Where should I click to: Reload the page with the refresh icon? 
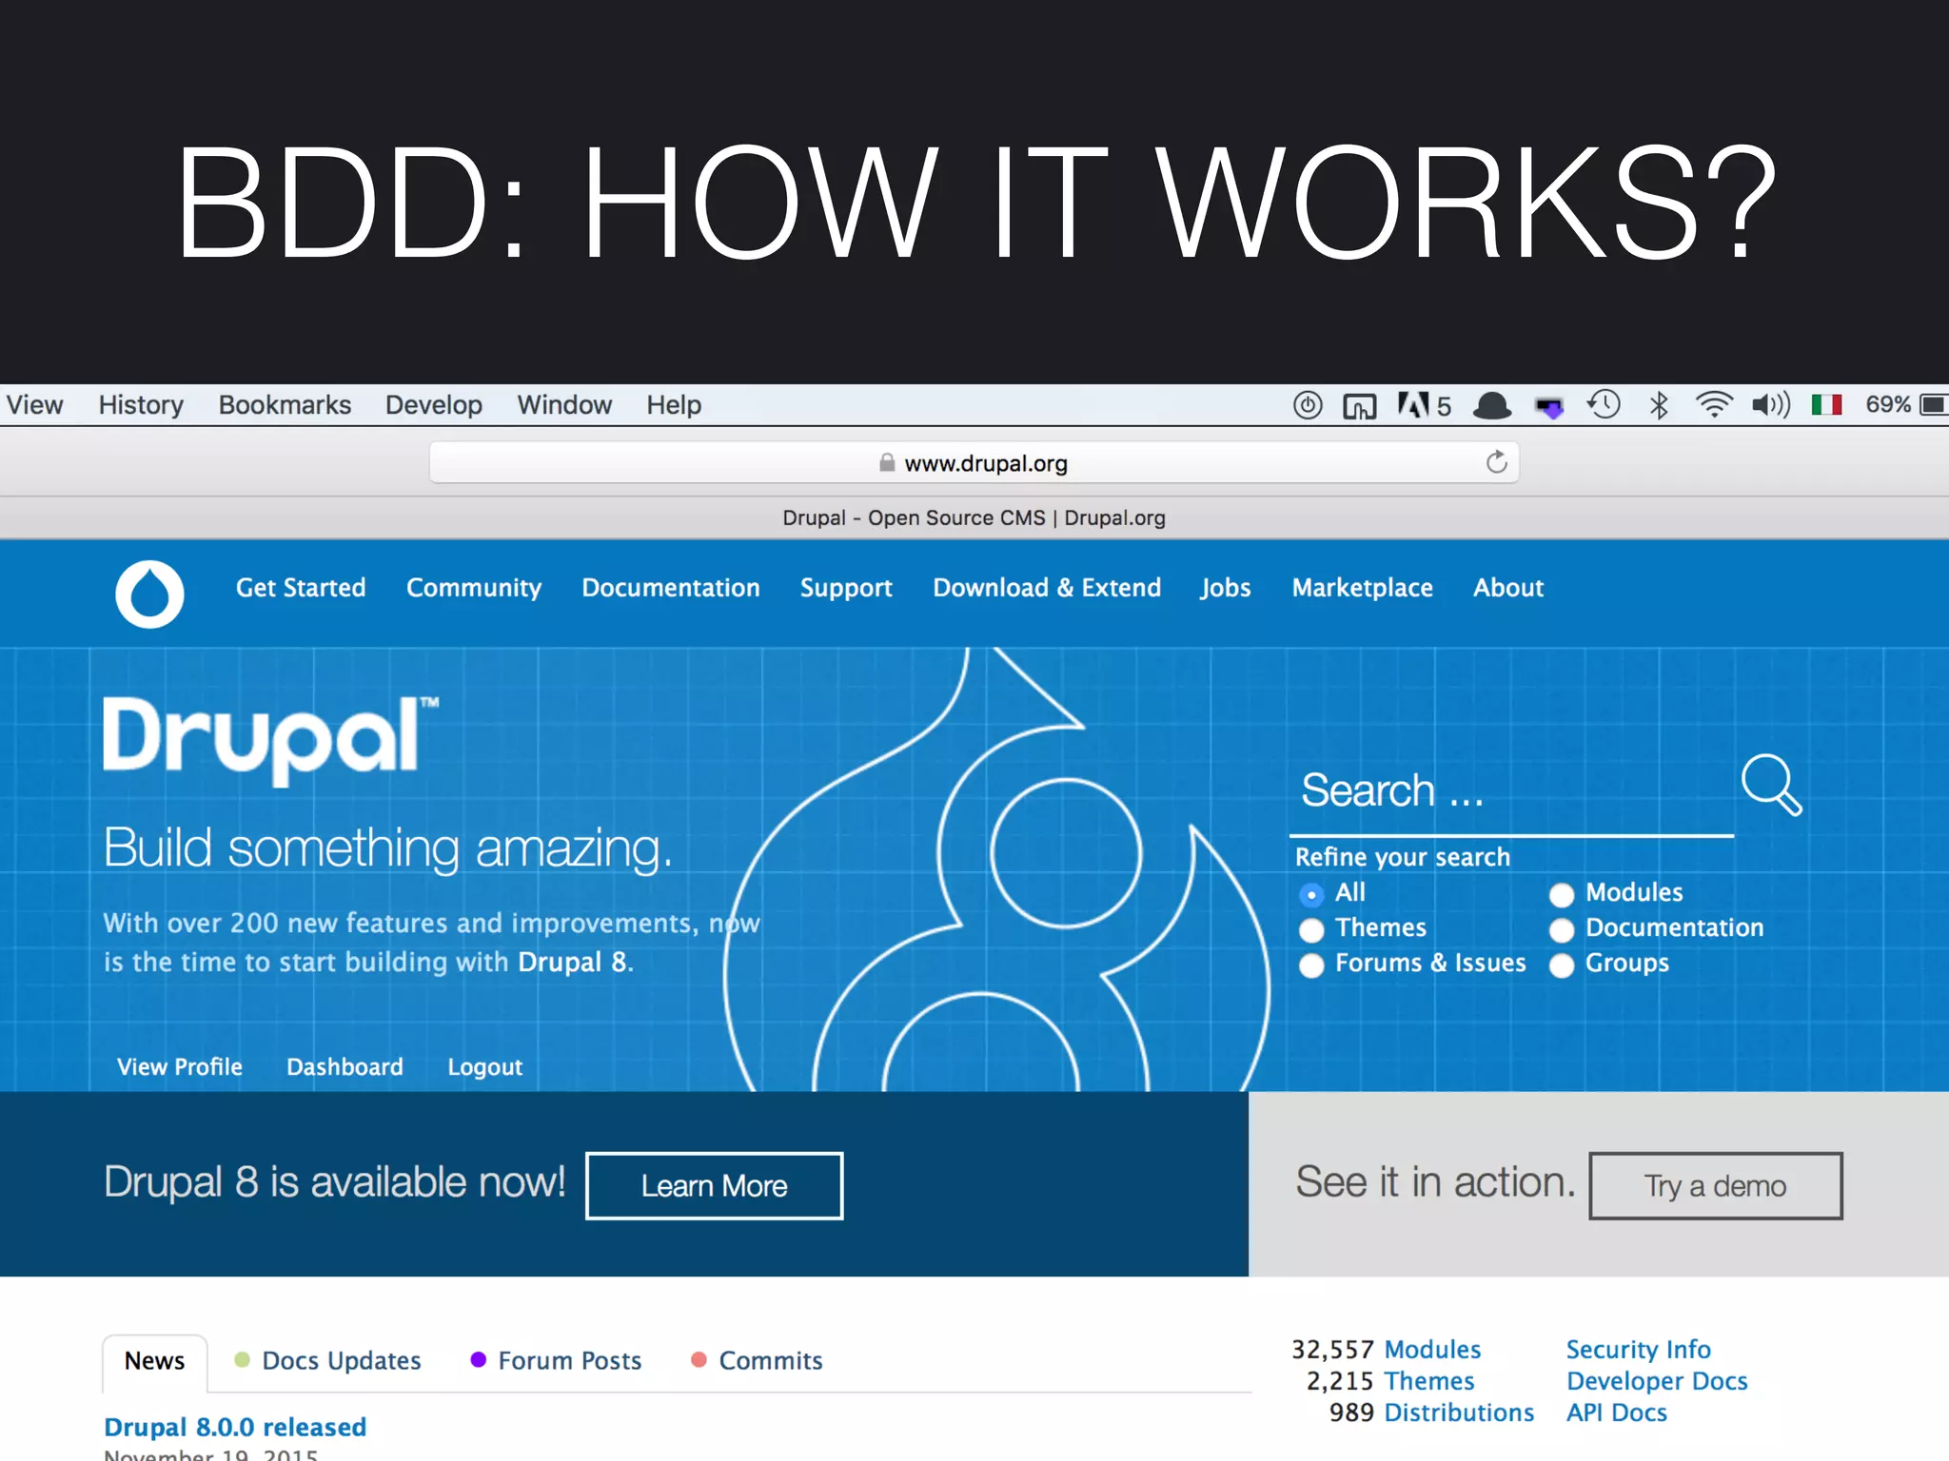click(x=1497, y=462)
